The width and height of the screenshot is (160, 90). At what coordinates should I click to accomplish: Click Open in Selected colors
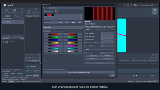click(61, 22)
